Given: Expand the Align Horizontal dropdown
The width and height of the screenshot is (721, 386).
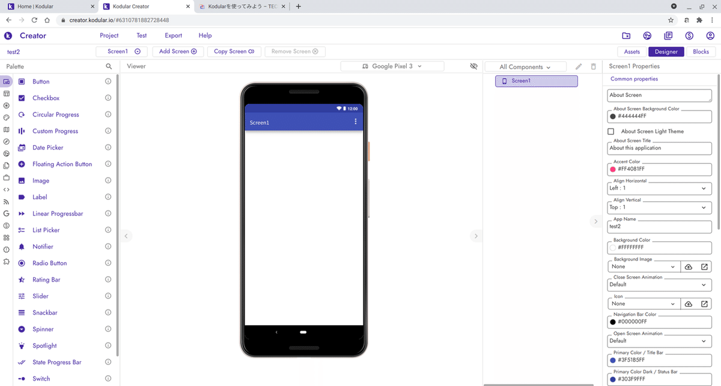Looking at the screenshot, I should [660, 188].
